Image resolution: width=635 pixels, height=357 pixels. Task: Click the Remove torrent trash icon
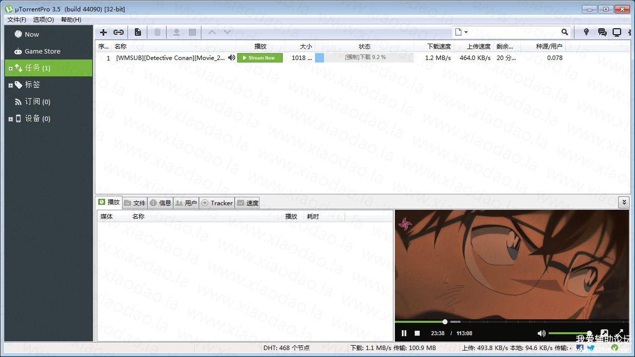click(157, 32)
